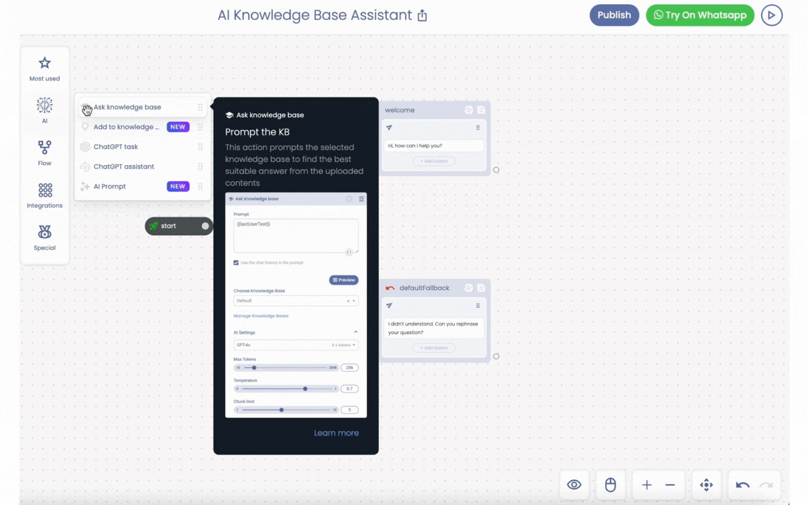Click the Prompt text area
The width and height of the screenshot is (808, 505).
pos(296,236)
